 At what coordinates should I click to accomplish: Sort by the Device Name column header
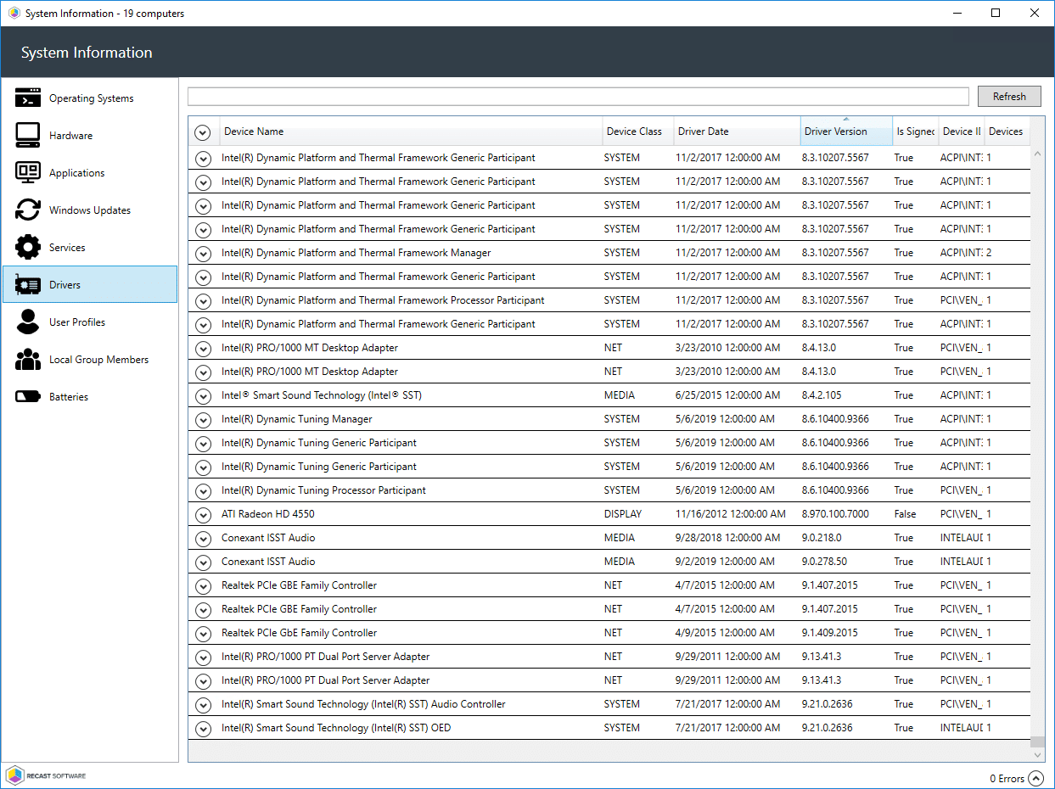tap(412, 131)
